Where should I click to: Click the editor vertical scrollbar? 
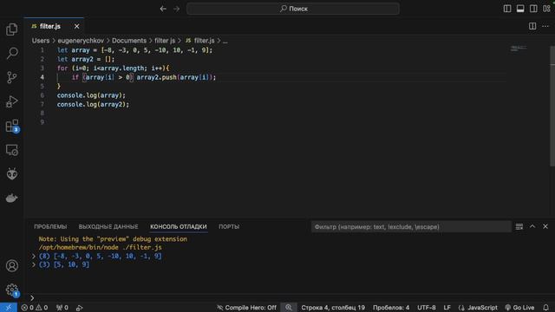point(552,106)
